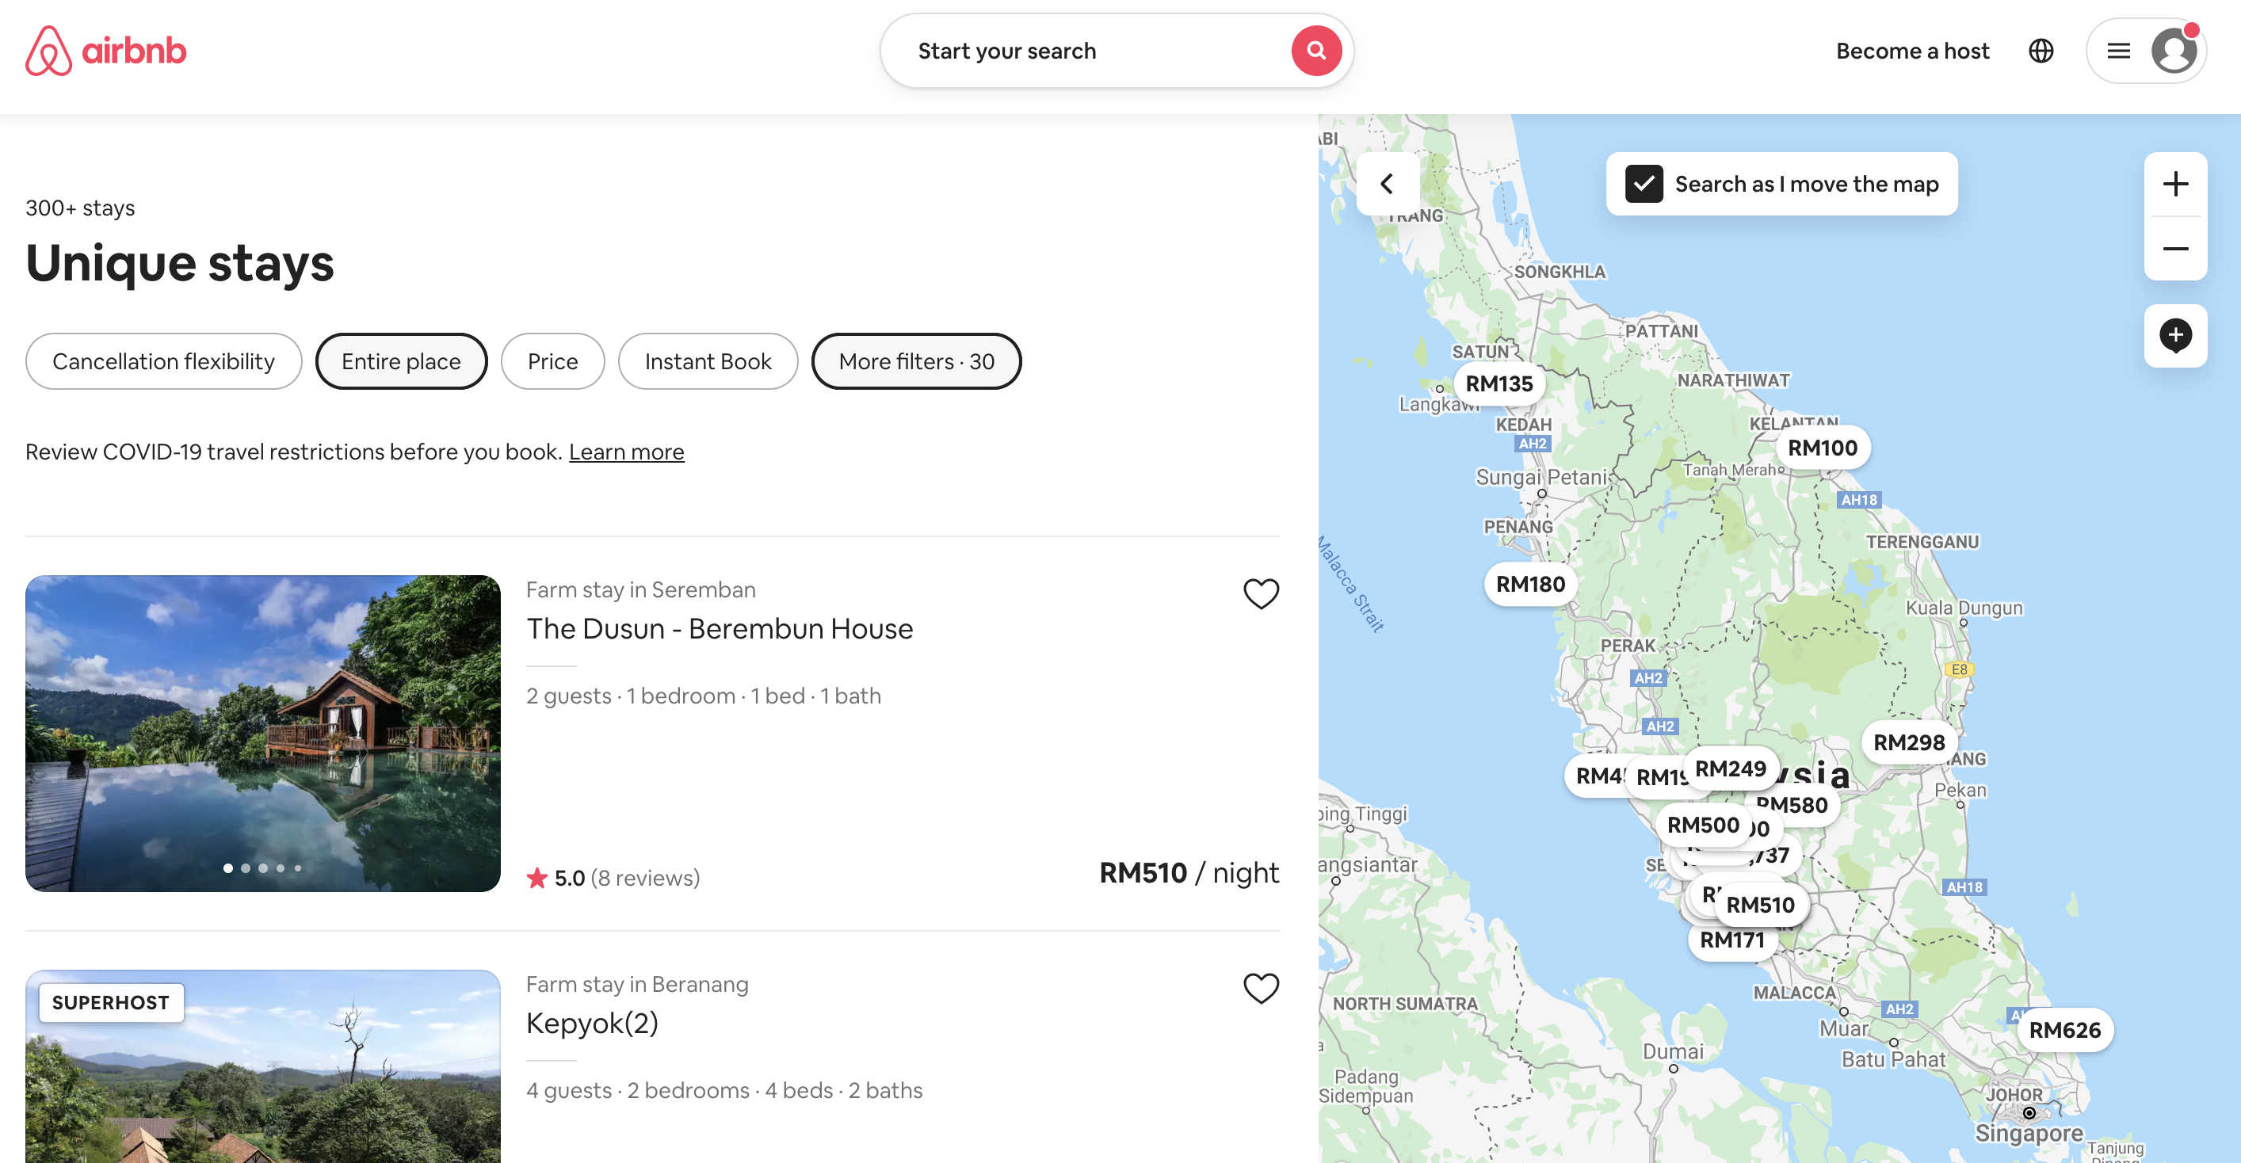Uncheck Search as I move the map
The width and height of the screenshot is (2241, 1163).
1644,185
